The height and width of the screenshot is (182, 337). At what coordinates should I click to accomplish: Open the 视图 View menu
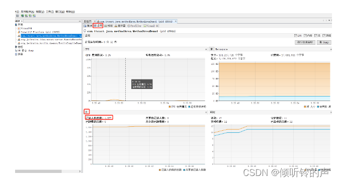point(40,12)
